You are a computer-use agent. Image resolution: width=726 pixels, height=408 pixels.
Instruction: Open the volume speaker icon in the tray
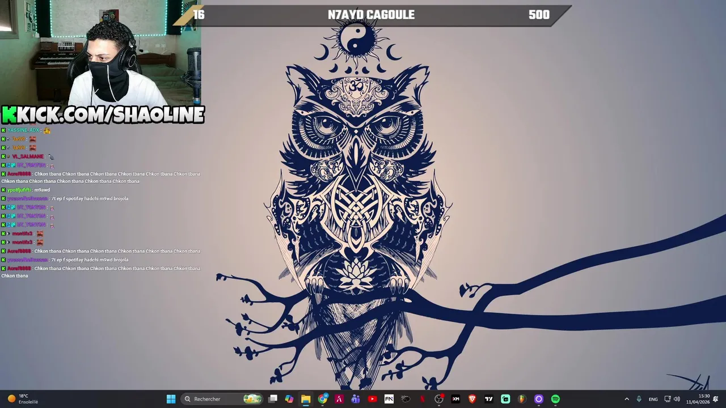(677, 399)
